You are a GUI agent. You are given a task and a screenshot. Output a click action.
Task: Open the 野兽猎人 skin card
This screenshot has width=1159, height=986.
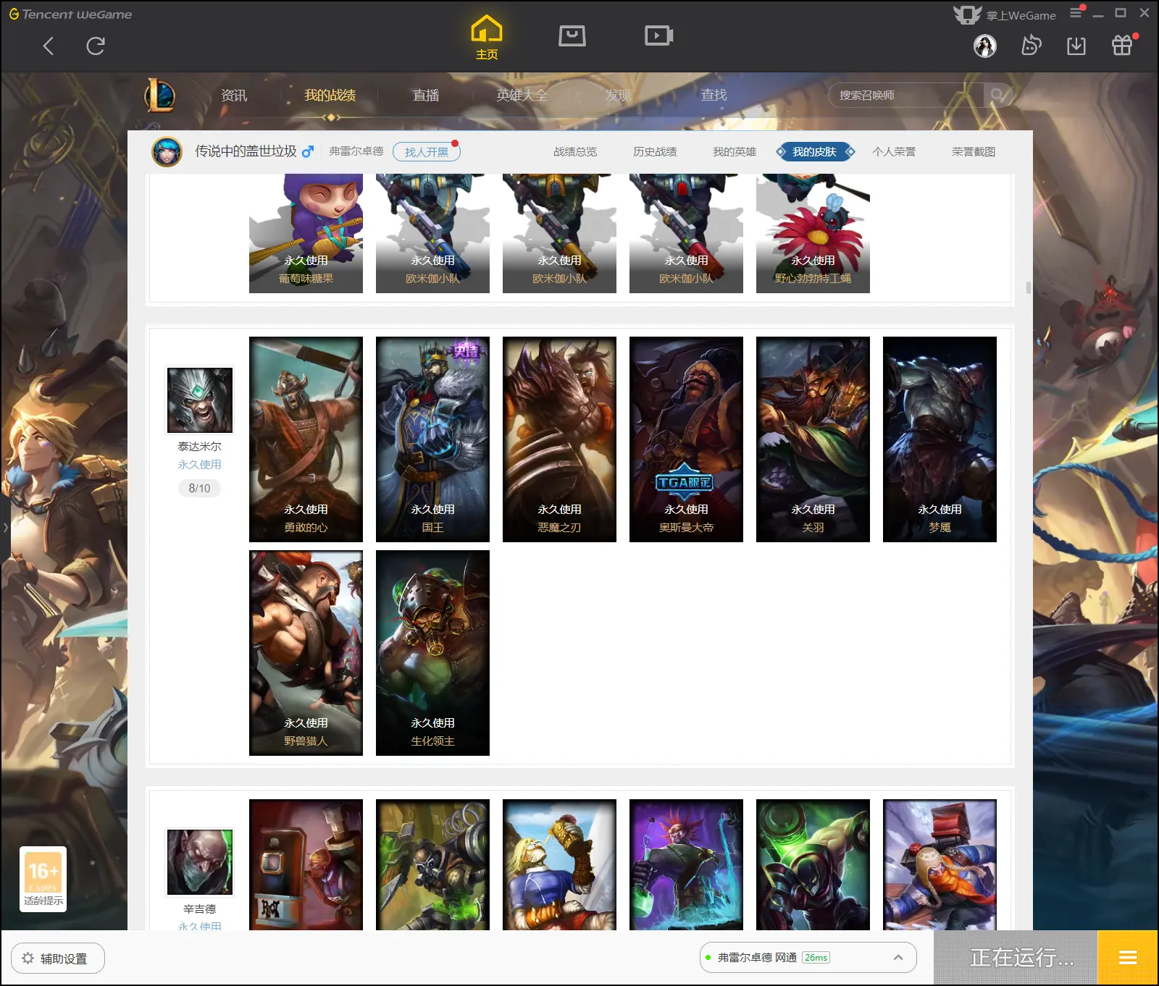pos(306,653)
